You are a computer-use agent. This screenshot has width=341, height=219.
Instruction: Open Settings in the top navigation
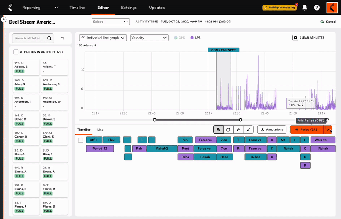coord(129,8)
